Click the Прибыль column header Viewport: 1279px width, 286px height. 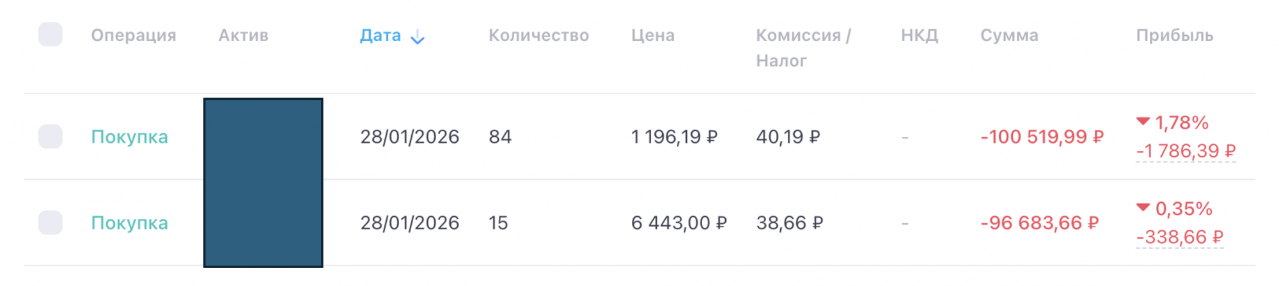1174,35
